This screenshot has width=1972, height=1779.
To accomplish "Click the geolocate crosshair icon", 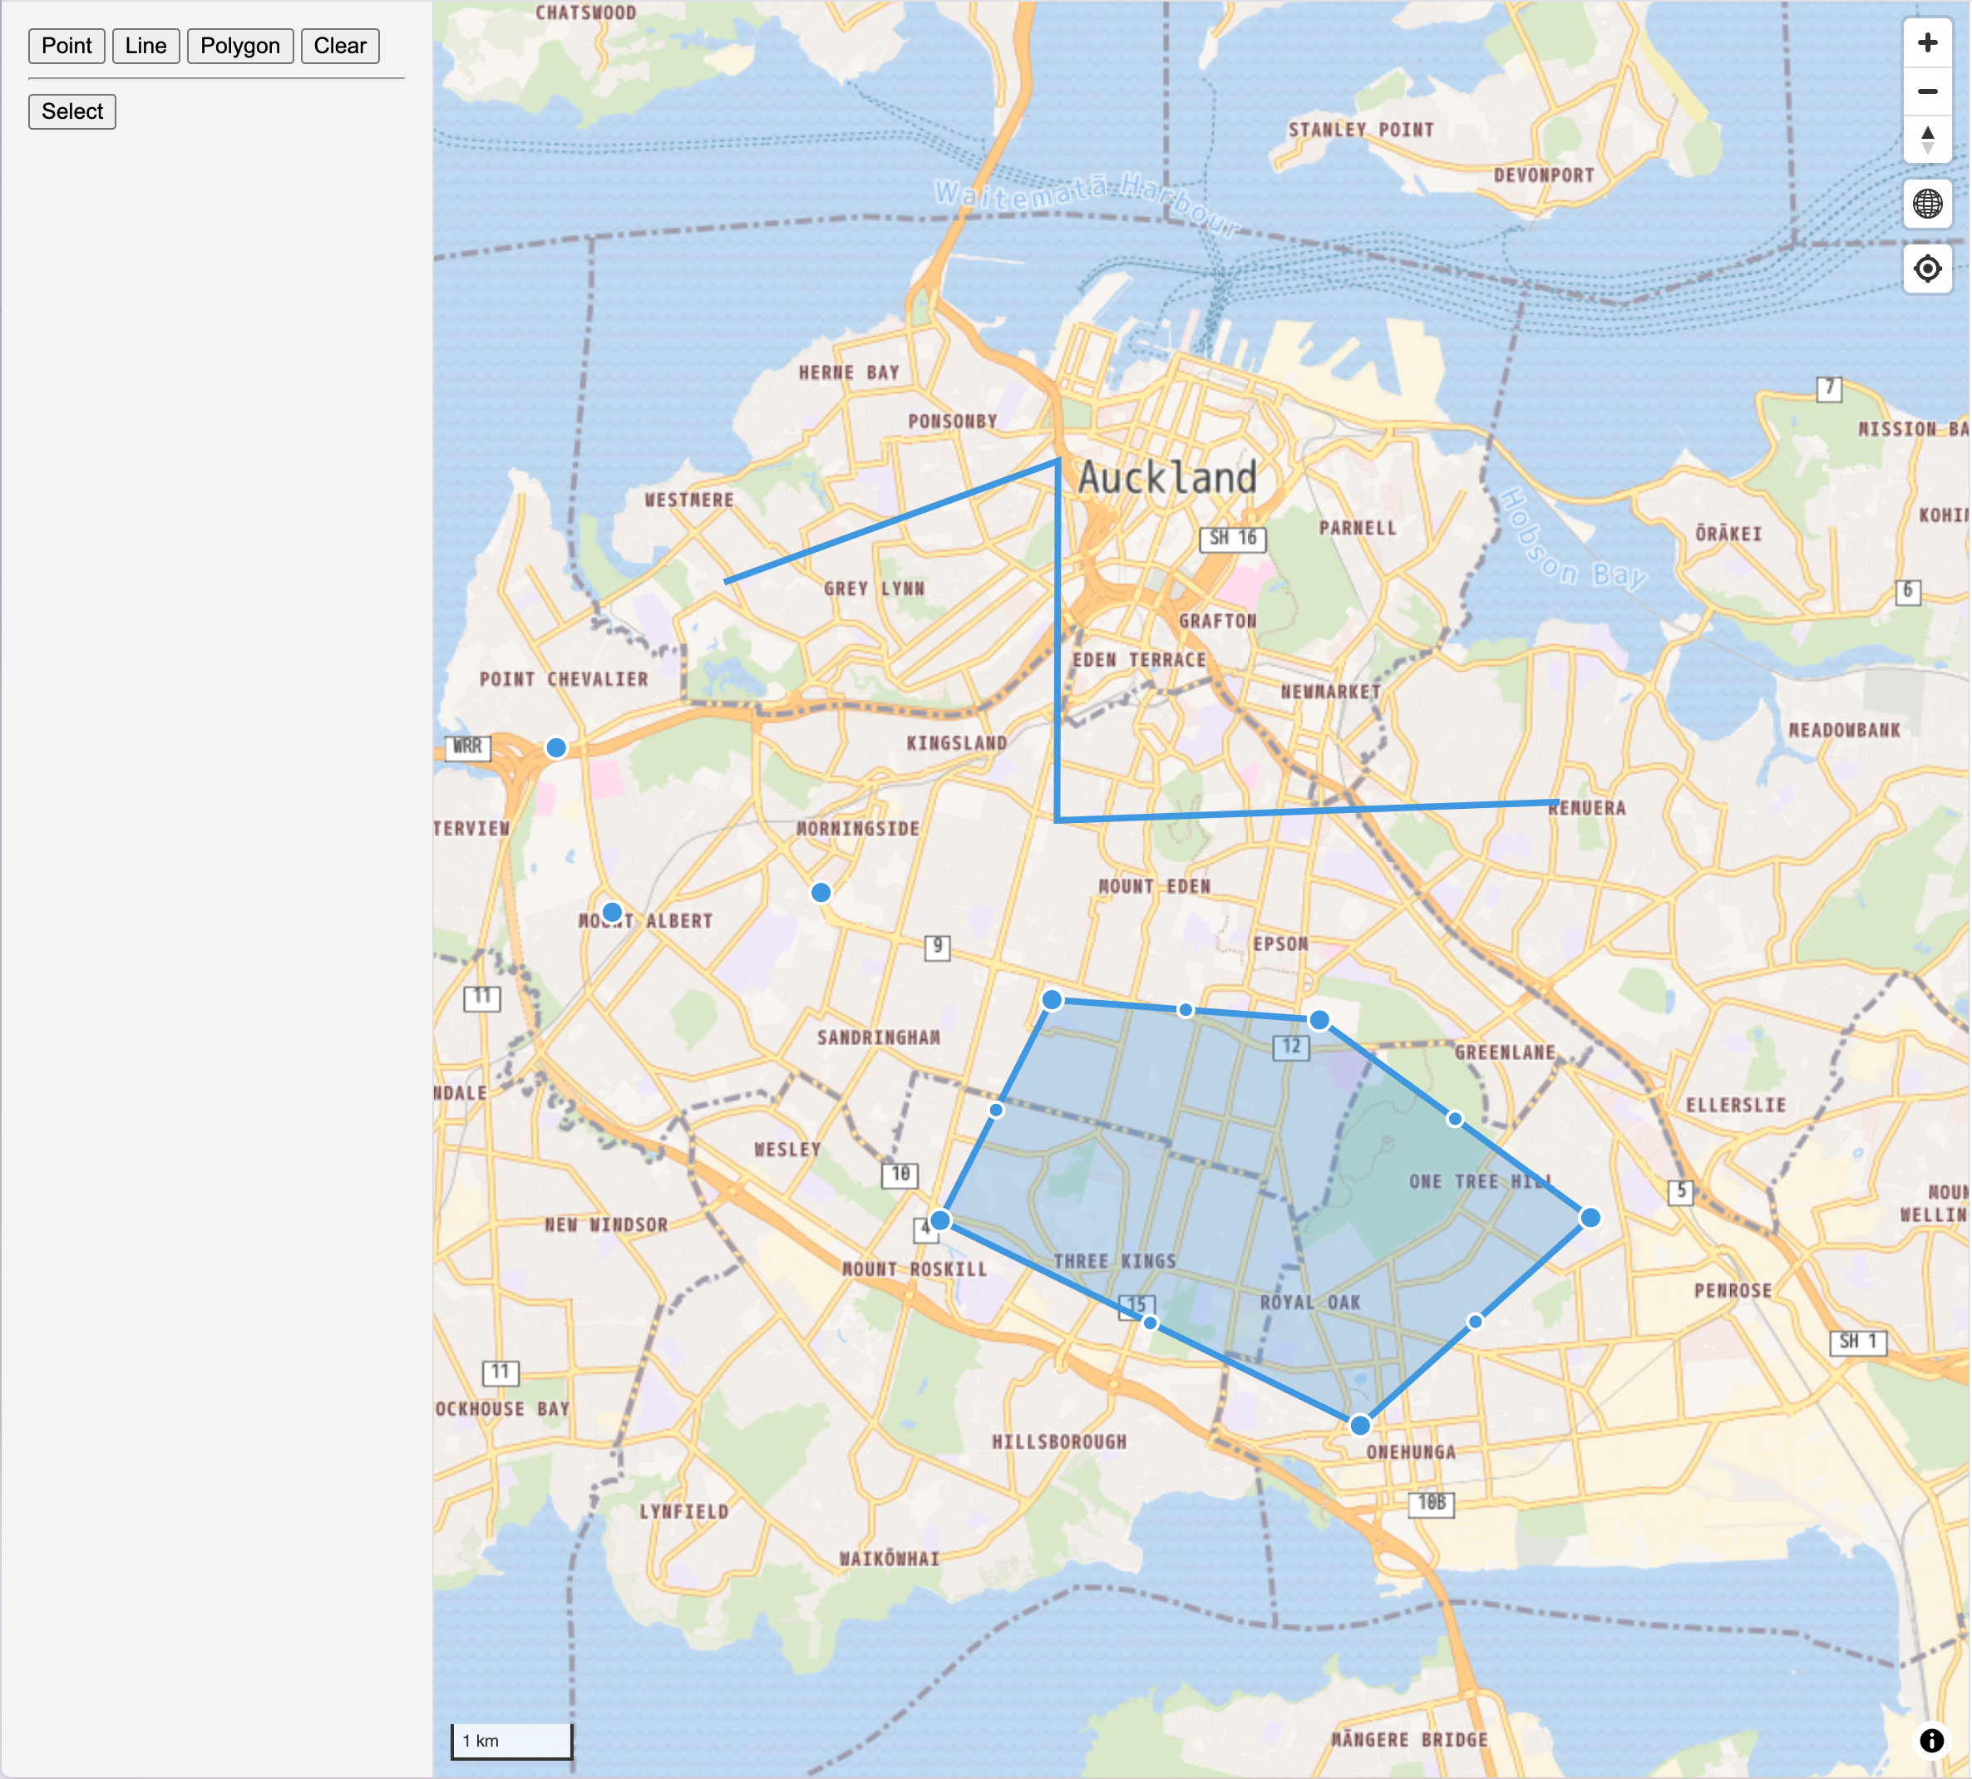I will click(x=1926, y=269).
